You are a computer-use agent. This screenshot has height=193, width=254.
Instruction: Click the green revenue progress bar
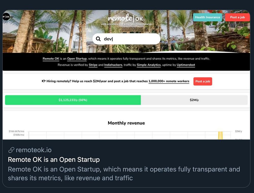(x=73, y=100)
